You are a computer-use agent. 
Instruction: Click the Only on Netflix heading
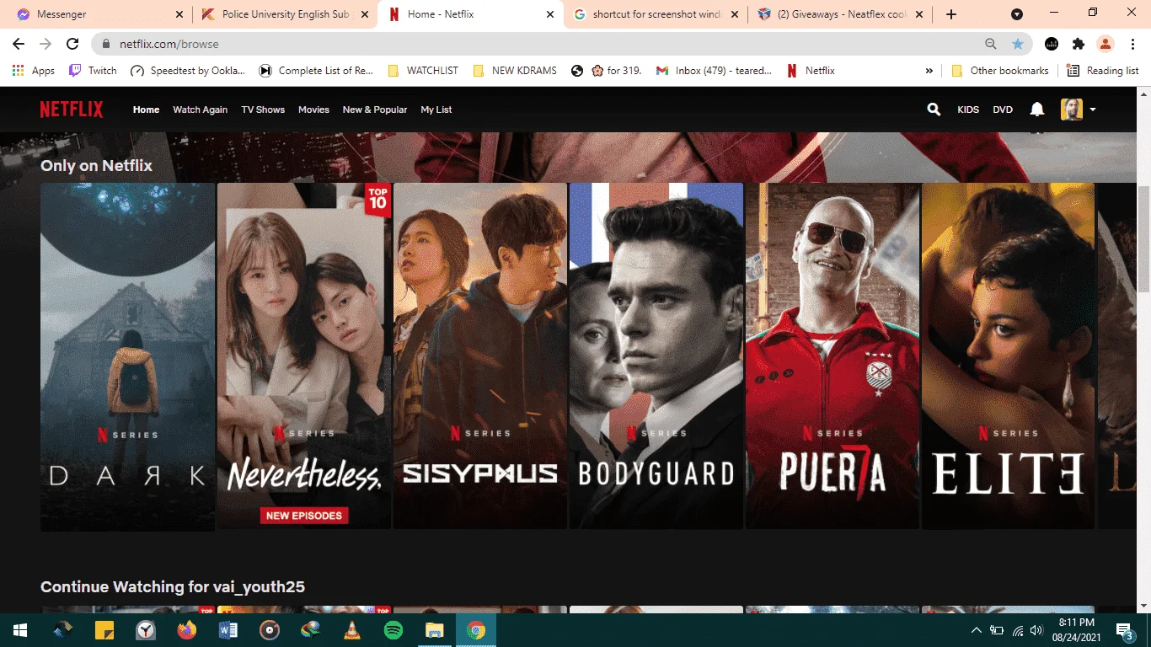pyautogui.click(x=96, y=166)
